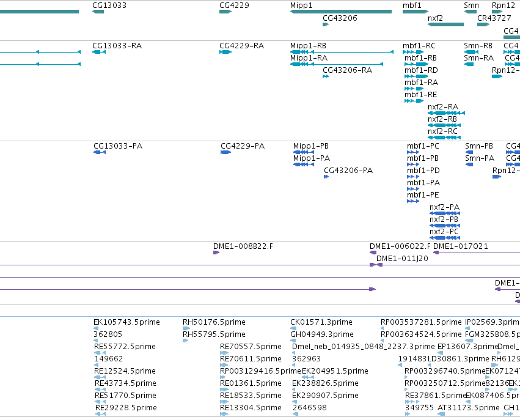The width and height of the screenshot is (520, 417).
Task: Select protein Smn-PA
Action: coord(469,164)
